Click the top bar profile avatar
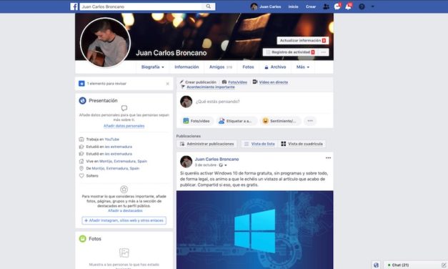The height and width of the screenshot is (269, 448). point(254,6)
